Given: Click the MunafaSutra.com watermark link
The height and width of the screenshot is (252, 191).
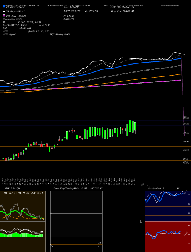Looking at the screenshot, I should click(170, 5).
